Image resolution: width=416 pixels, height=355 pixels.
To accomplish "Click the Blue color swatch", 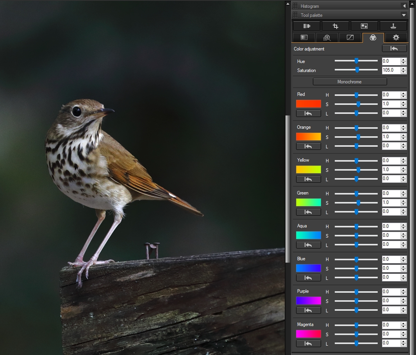I will click(x=308, y=268).
